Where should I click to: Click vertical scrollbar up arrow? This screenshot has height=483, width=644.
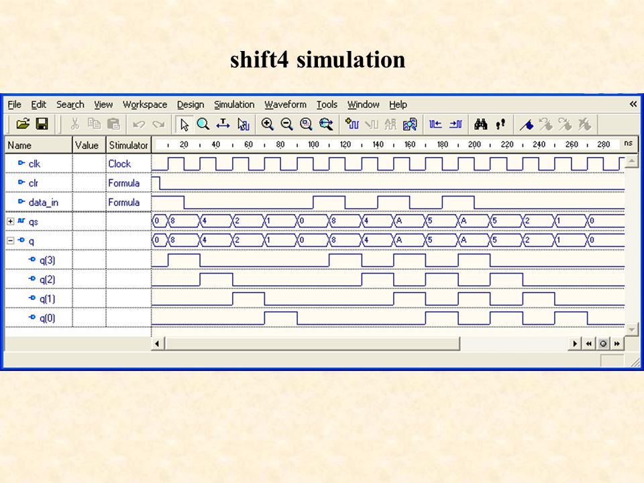coord(631,161)
